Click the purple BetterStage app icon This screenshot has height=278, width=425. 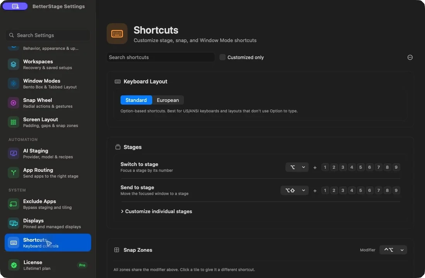[x=15, y=6]
